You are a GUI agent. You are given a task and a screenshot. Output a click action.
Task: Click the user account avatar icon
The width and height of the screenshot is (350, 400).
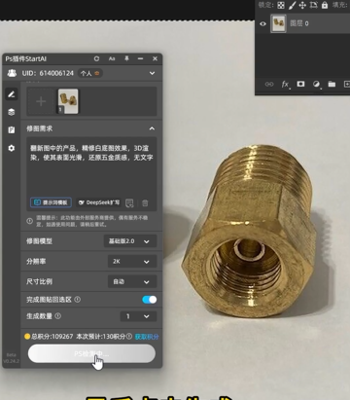click(x=12, y=73)
